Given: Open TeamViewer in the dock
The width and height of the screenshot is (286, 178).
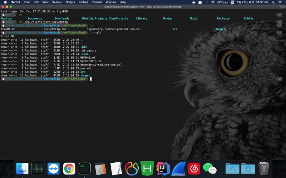Looking at the screenshot, I should (x=54, y=168).
